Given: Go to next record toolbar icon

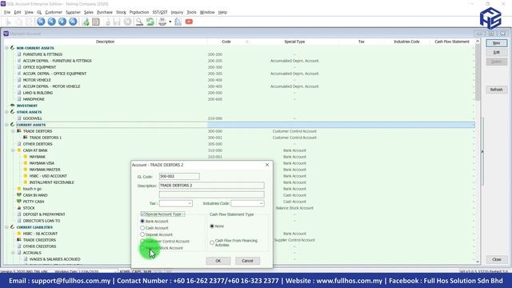Looking at the screenshot, I should [x=62, y=22].
